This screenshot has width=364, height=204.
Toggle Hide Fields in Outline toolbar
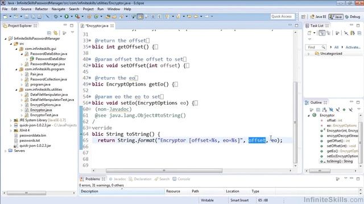click(331, 109)
